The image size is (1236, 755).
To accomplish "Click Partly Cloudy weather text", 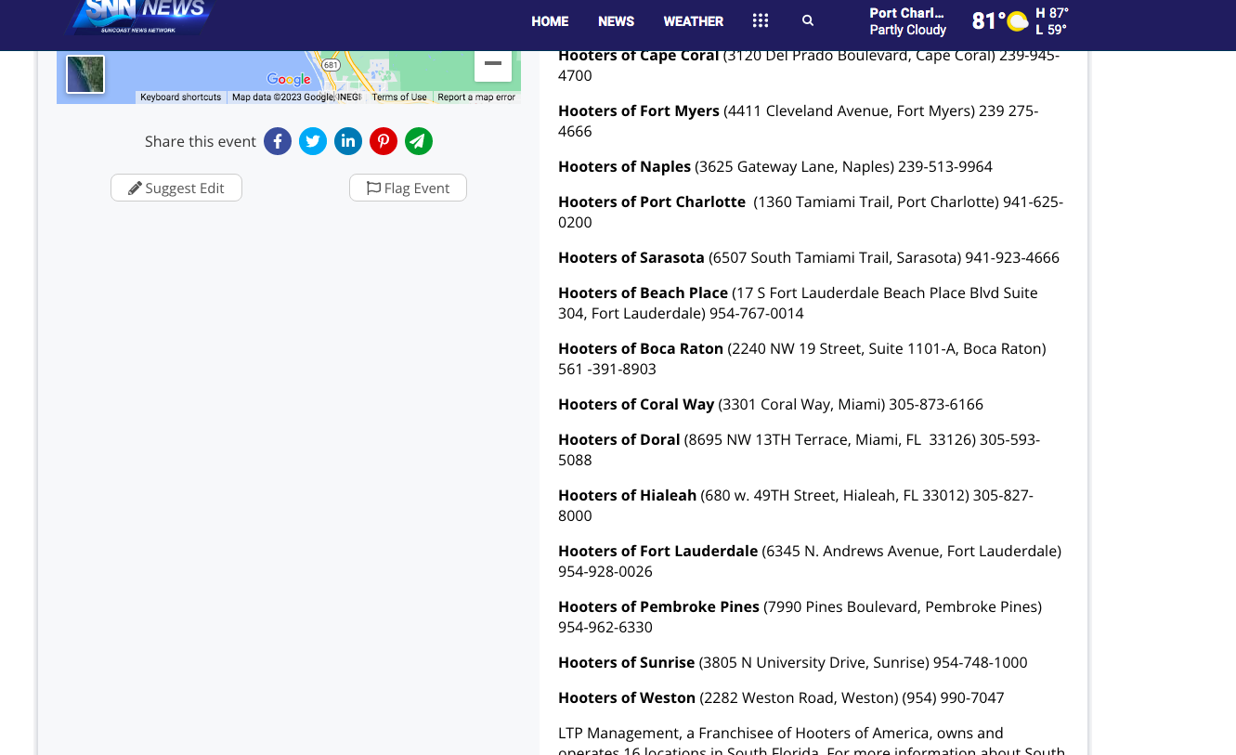I will click(907, 30).
